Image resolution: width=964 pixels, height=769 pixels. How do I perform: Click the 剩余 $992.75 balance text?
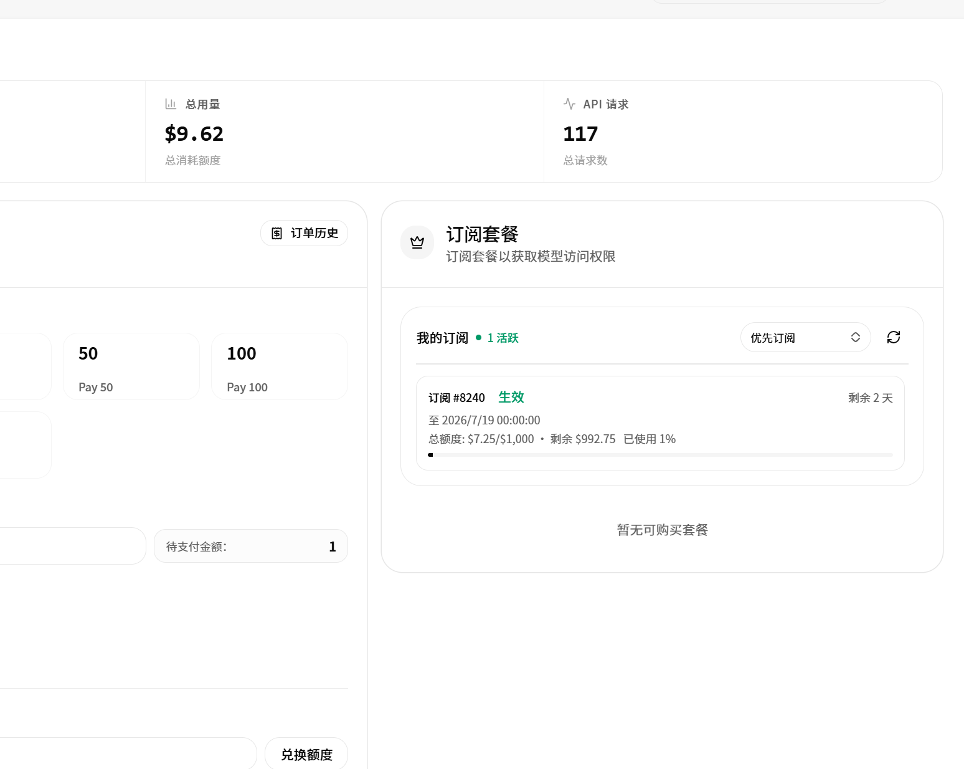tap(583, 439)
